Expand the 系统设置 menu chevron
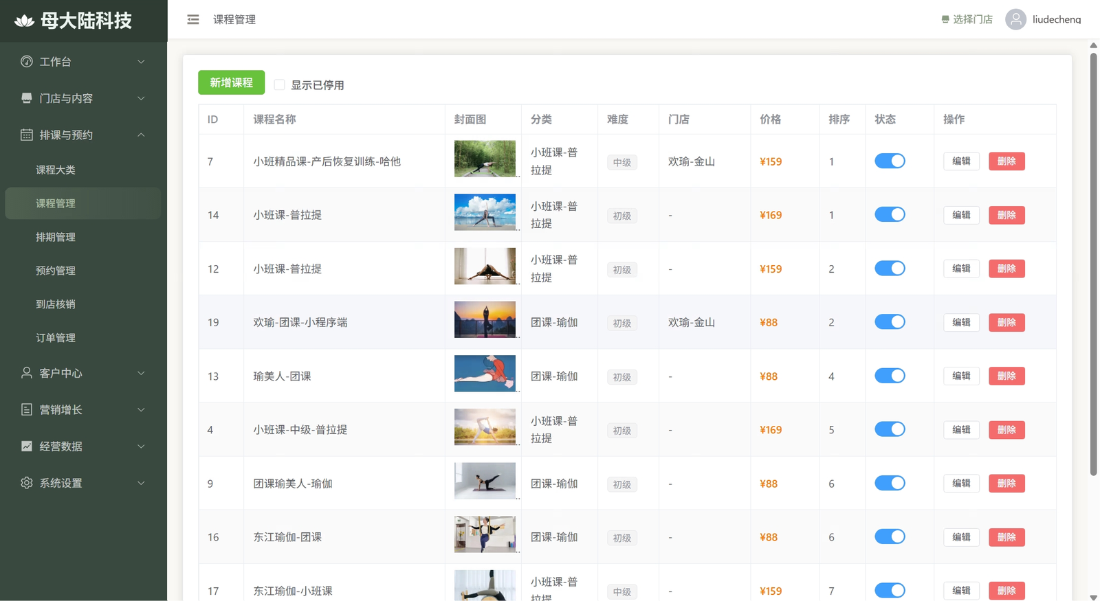1100x601 pixels. coord(141,483)
